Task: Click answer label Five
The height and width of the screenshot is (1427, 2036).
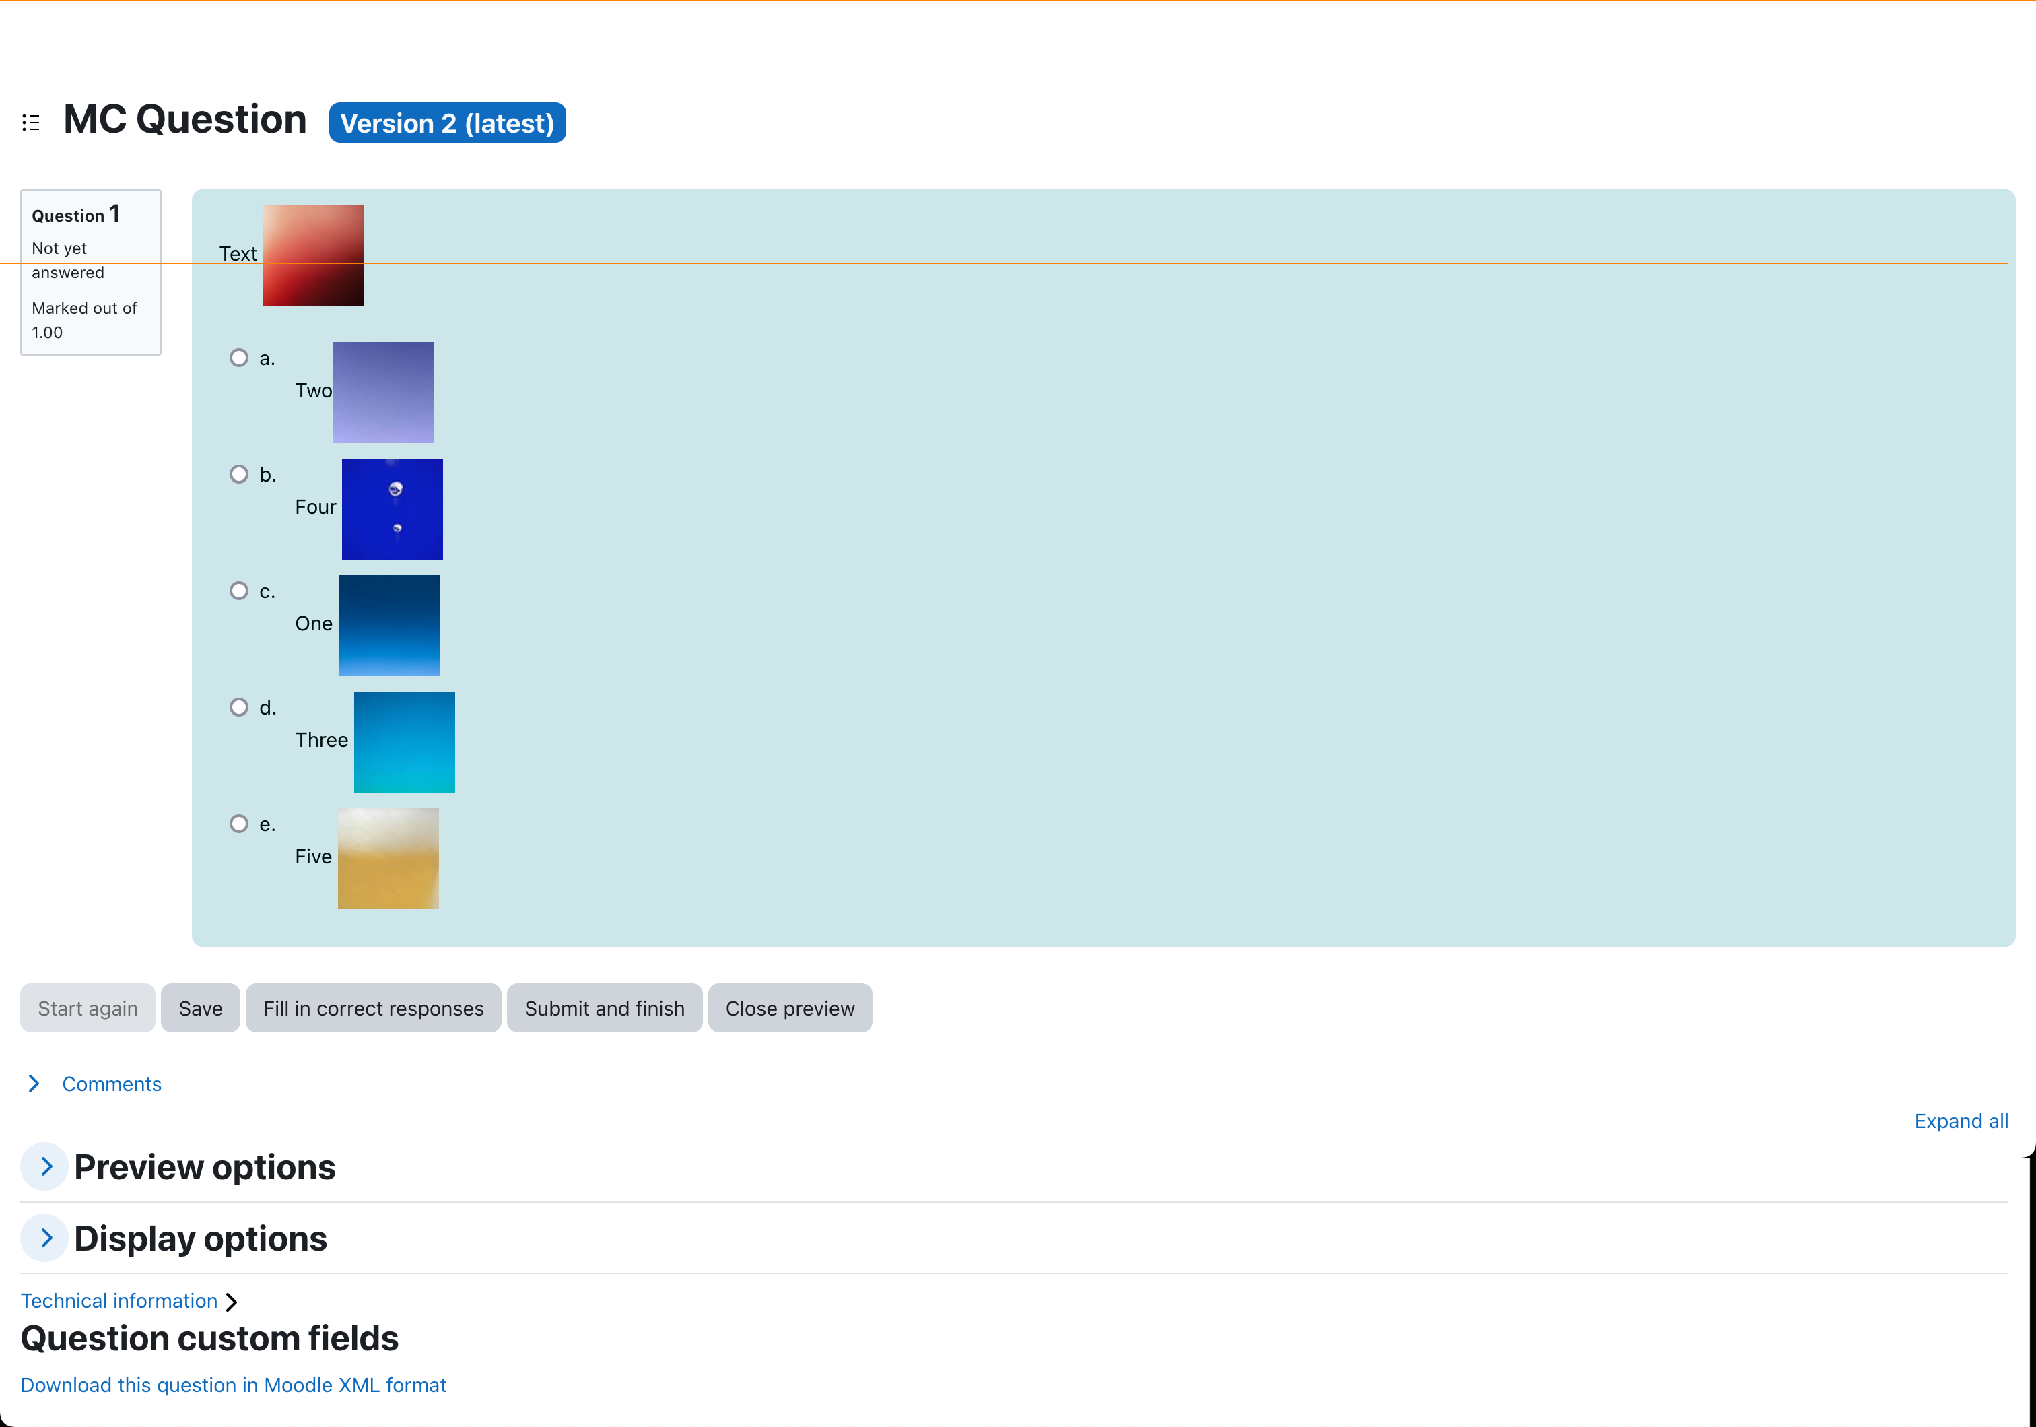Action: click(x=314, y=857)
